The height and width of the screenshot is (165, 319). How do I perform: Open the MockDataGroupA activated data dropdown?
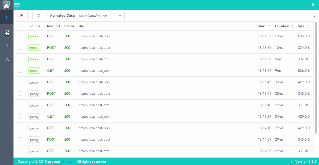click(100, 16)
